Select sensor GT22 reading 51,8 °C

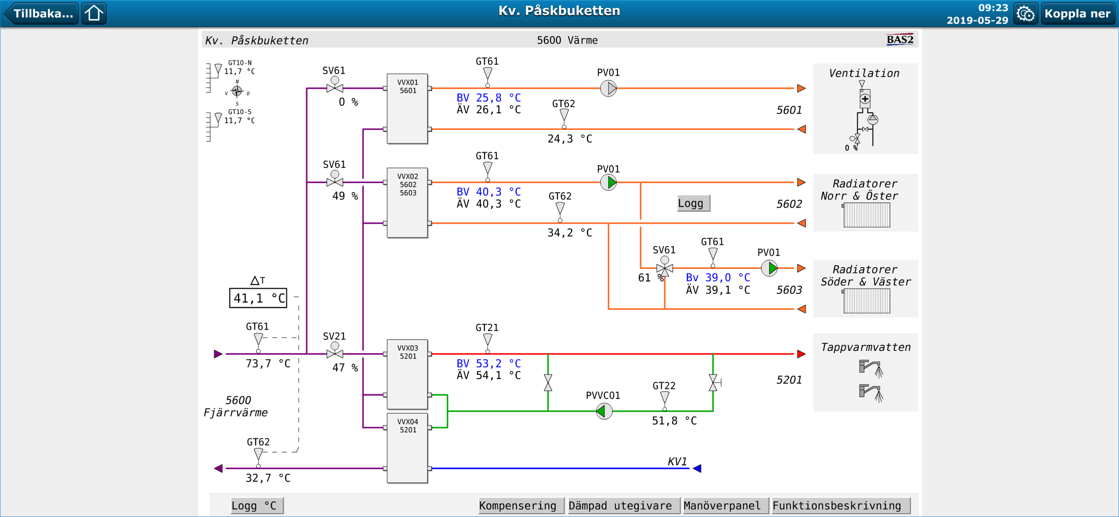coord(665,401)
